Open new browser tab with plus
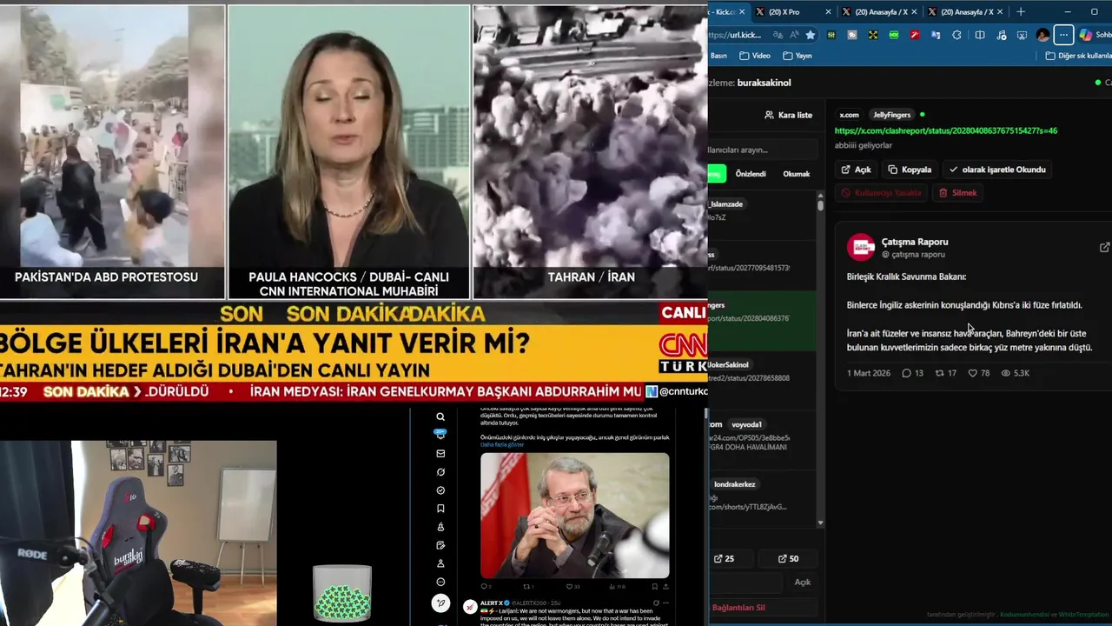Screen dimensions: 1112x626 pos(1021,11)
